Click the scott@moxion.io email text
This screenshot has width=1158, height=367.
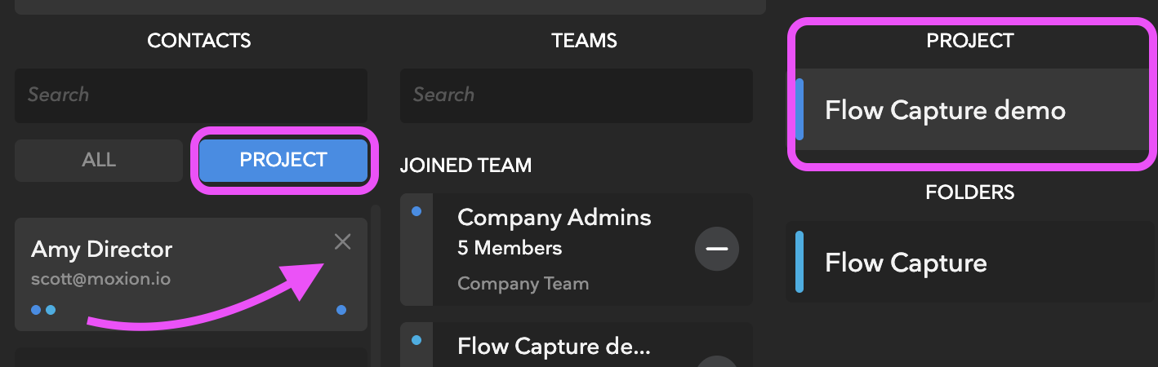(x=100, y=279)
